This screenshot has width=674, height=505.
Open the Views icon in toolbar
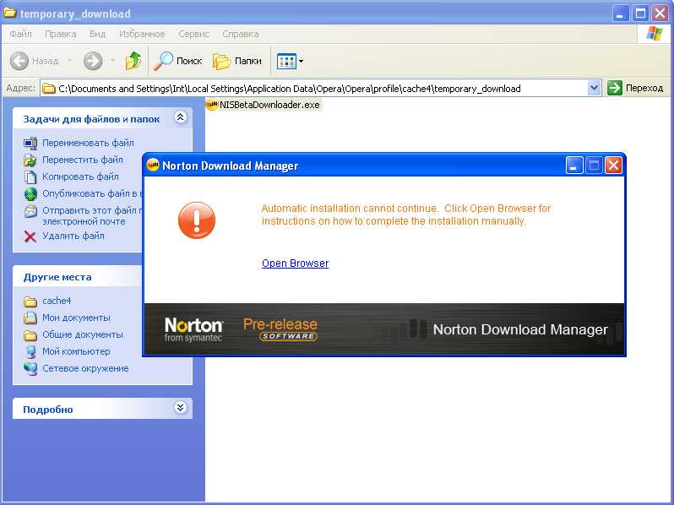(x=286, y=61)
